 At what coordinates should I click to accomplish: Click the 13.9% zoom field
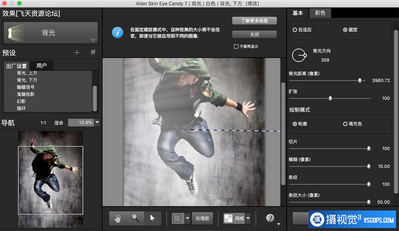pos(81,122)
